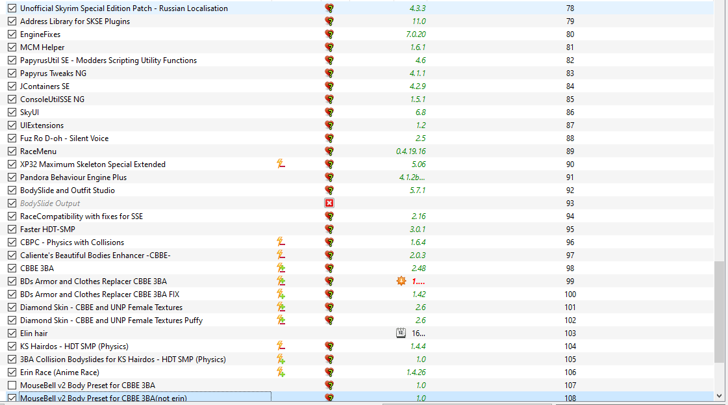Click the Nexus category icon for Faster HDT-SMP

point(329,229)
